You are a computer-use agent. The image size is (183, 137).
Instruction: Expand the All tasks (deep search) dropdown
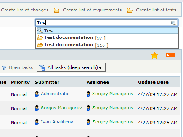tap(71, 67)
